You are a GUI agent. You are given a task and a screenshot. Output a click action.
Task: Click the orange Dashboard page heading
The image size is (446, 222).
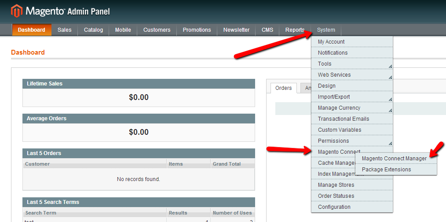[x=28, y=52]
